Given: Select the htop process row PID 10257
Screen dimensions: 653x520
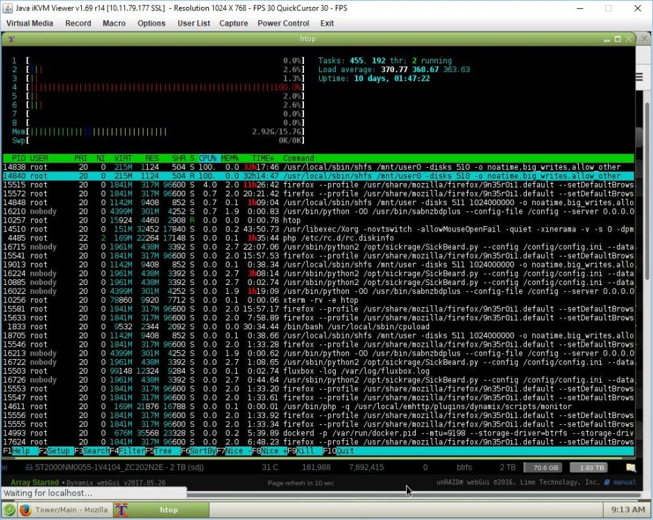Looking at the screenshot, I should tap(318, 220).
